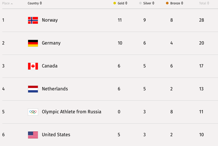Screen dimensions: 218x146
Task: Sort table by Total medals
Action: (x=204, y=3)
